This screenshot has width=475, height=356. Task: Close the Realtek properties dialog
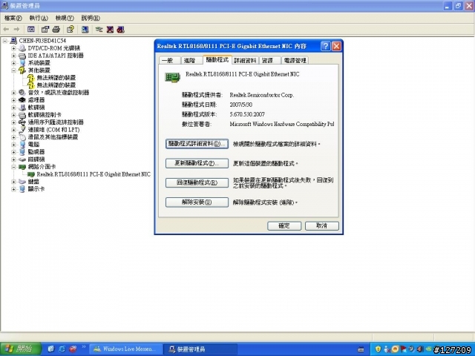336,46
